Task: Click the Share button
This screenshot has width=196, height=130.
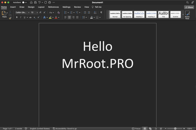Action: click(x=189, y=7)
